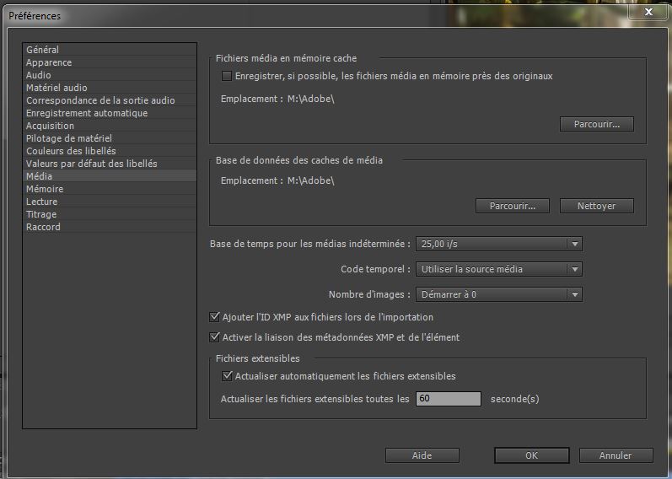The image size is (672, 479).
Task: Select Valeurs par défaut des libellés
Action: tap(110, 164)
